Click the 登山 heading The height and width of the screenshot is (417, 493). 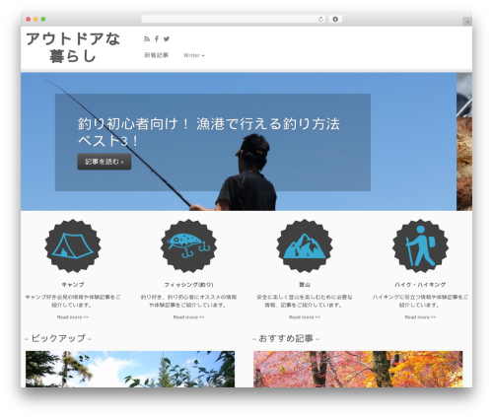click(305, 285)
